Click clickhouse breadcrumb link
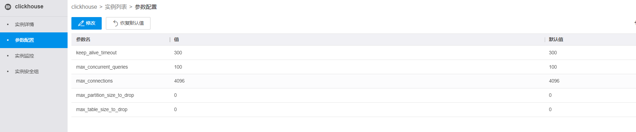The height and width of the screenshot is (132, 636). 84,7
